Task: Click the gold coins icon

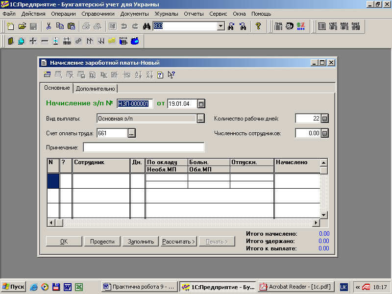Action: pos(112,41)
